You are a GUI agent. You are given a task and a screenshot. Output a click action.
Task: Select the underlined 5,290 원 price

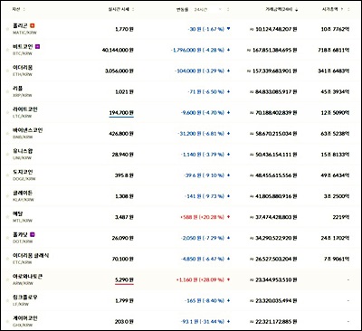click(124, 280)
